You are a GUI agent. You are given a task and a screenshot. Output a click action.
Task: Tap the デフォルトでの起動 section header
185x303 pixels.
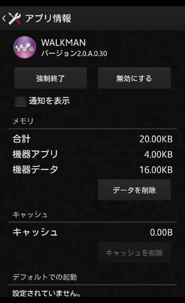(45, 277)
